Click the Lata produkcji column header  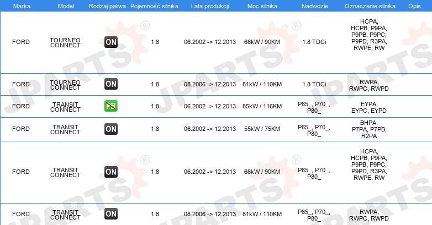210,6
